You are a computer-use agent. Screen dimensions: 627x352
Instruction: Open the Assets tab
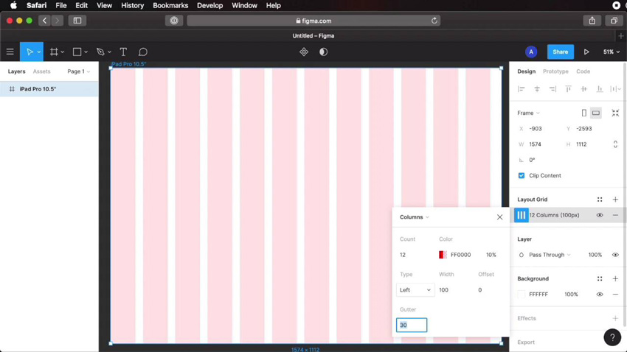click(x=42, y=71)
